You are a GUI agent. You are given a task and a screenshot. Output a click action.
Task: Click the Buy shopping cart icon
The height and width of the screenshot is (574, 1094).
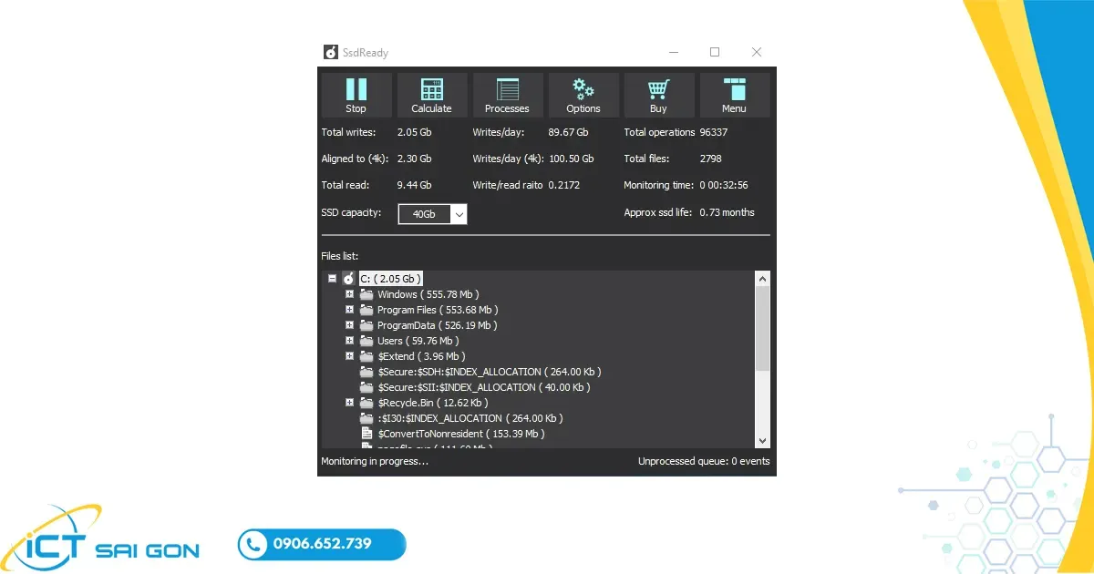pyautogui.click(x=658, y=91)
